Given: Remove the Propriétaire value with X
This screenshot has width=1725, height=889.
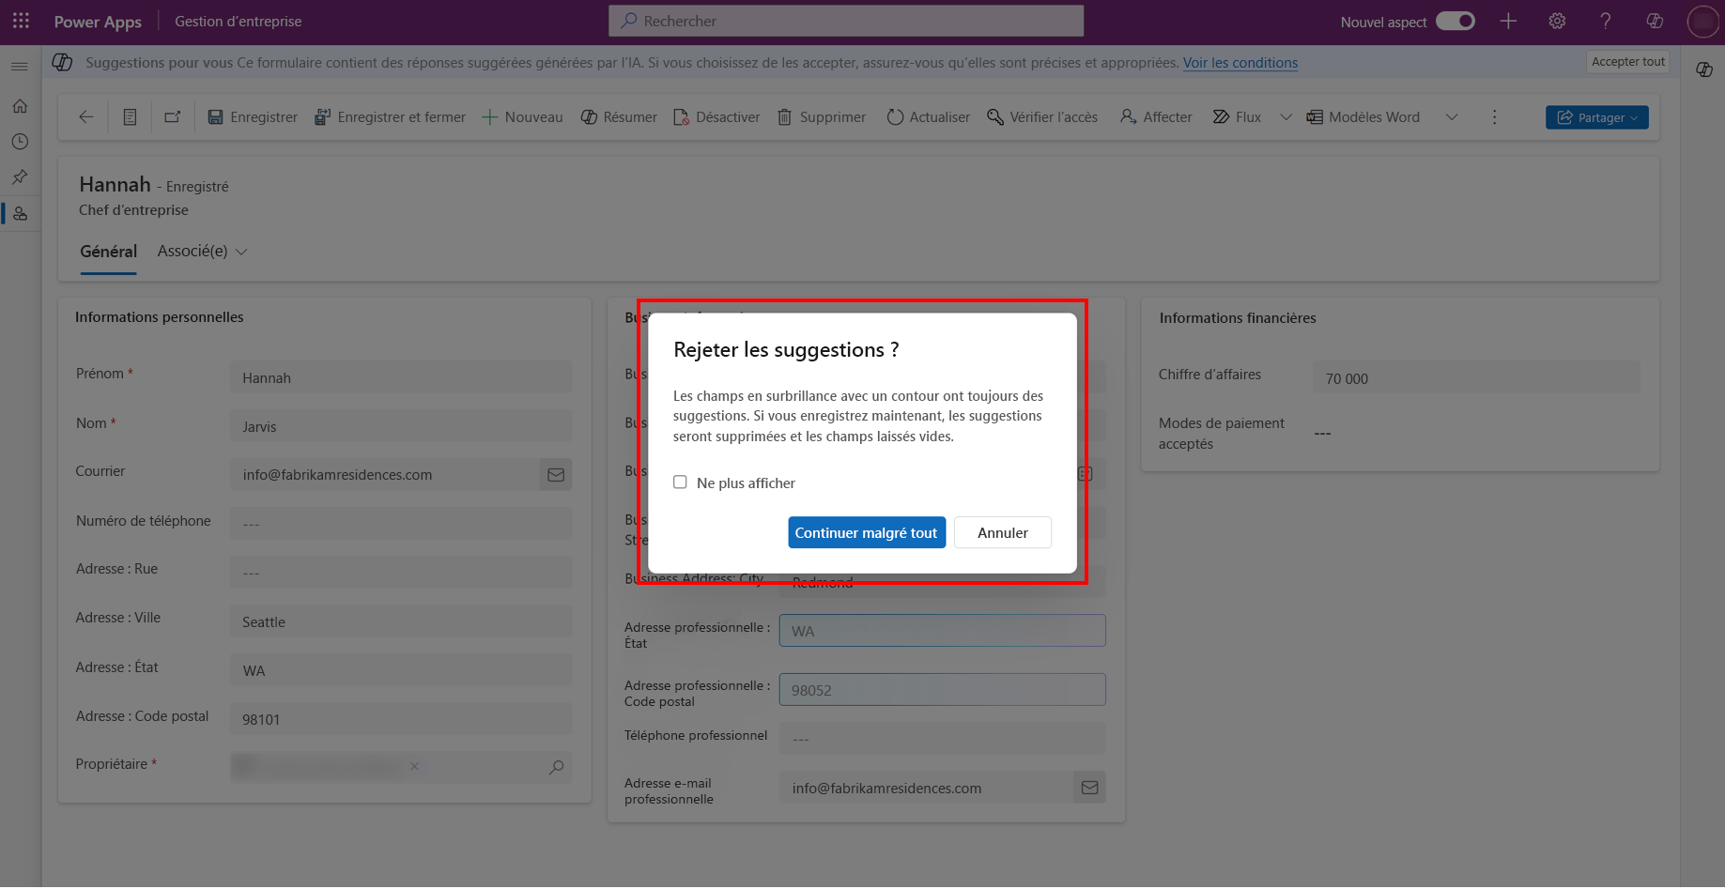Looking at the screenshot, I should [x=414, y=767].
